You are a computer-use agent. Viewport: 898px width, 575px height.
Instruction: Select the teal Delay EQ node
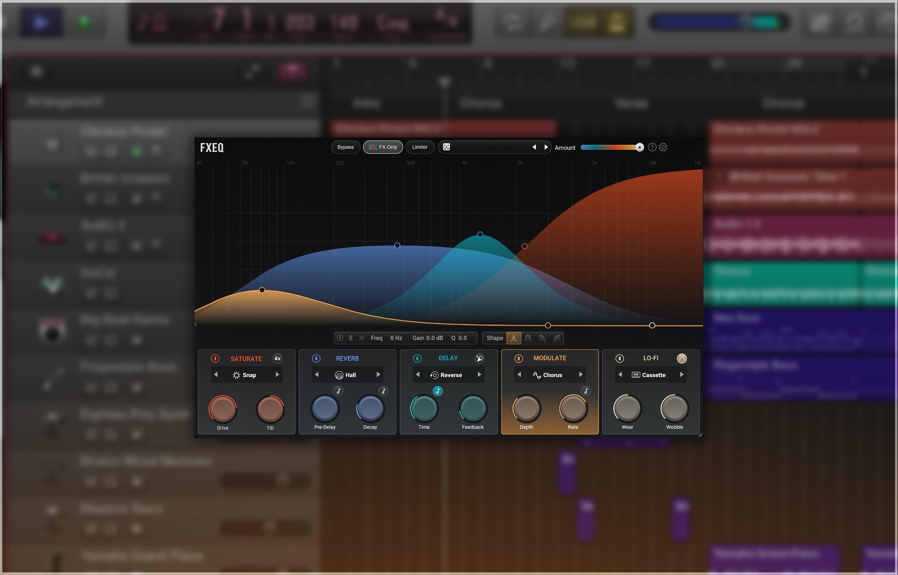480,234
